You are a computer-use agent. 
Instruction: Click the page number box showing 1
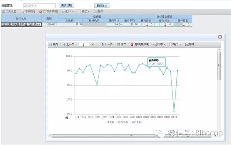click(x=84, y=44)
